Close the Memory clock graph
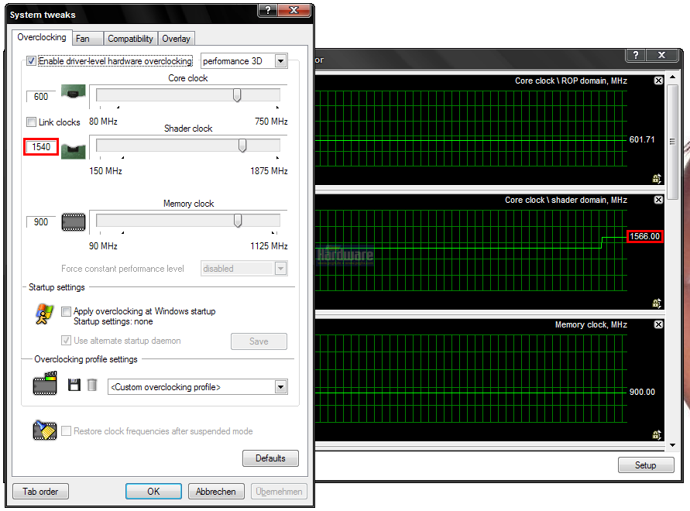 (658, 324)
